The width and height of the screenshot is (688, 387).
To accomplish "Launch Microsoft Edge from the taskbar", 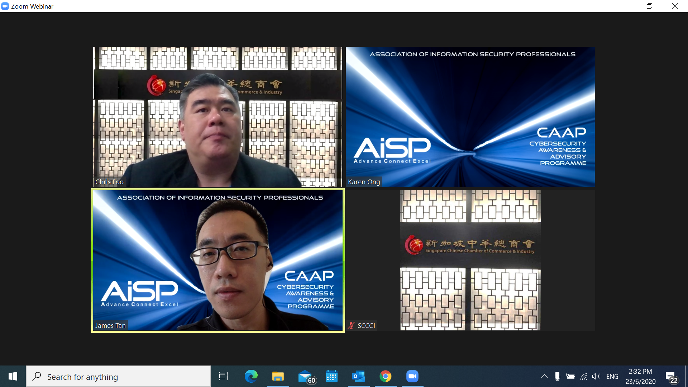I will coord(251,376).
